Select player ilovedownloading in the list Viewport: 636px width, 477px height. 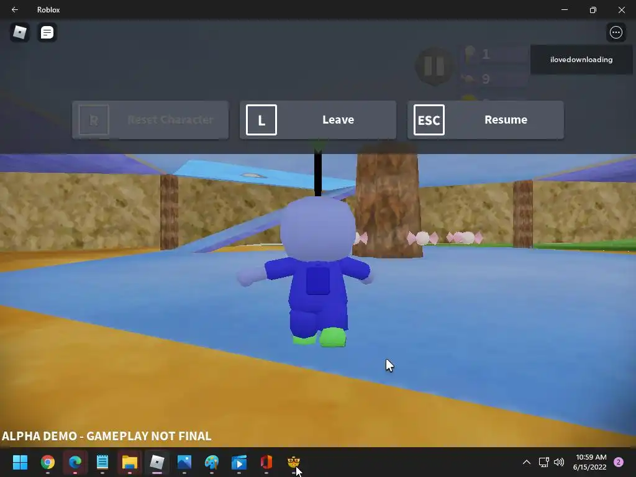[581, 60]
